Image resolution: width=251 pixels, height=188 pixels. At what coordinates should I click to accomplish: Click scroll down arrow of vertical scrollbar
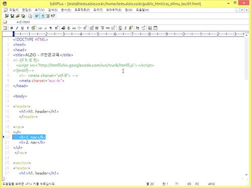coord(246,174)
